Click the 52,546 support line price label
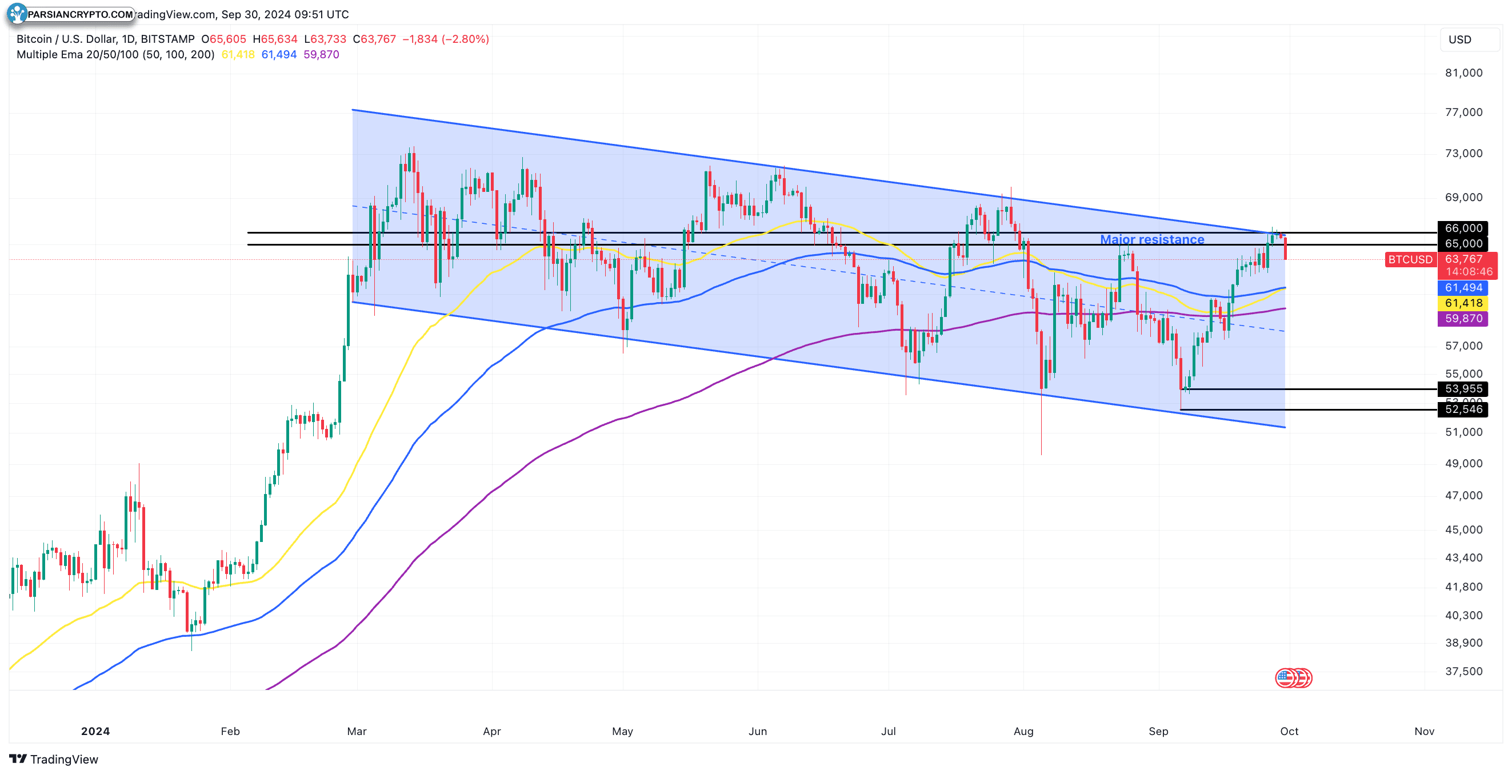Image resolution: width=1512 pixels, height=775 pixels. coord(1463,409)
